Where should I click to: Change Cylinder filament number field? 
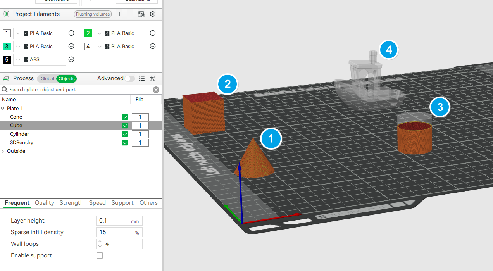tap(140, 134)
